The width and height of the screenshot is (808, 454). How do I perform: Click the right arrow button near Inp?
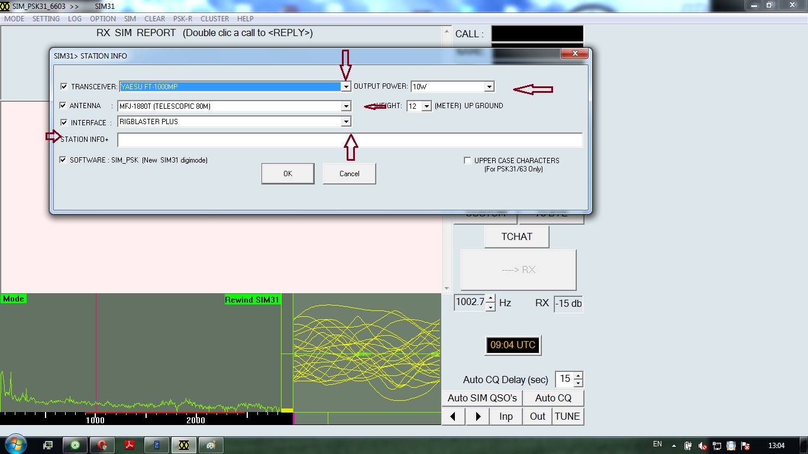(477, 416)
